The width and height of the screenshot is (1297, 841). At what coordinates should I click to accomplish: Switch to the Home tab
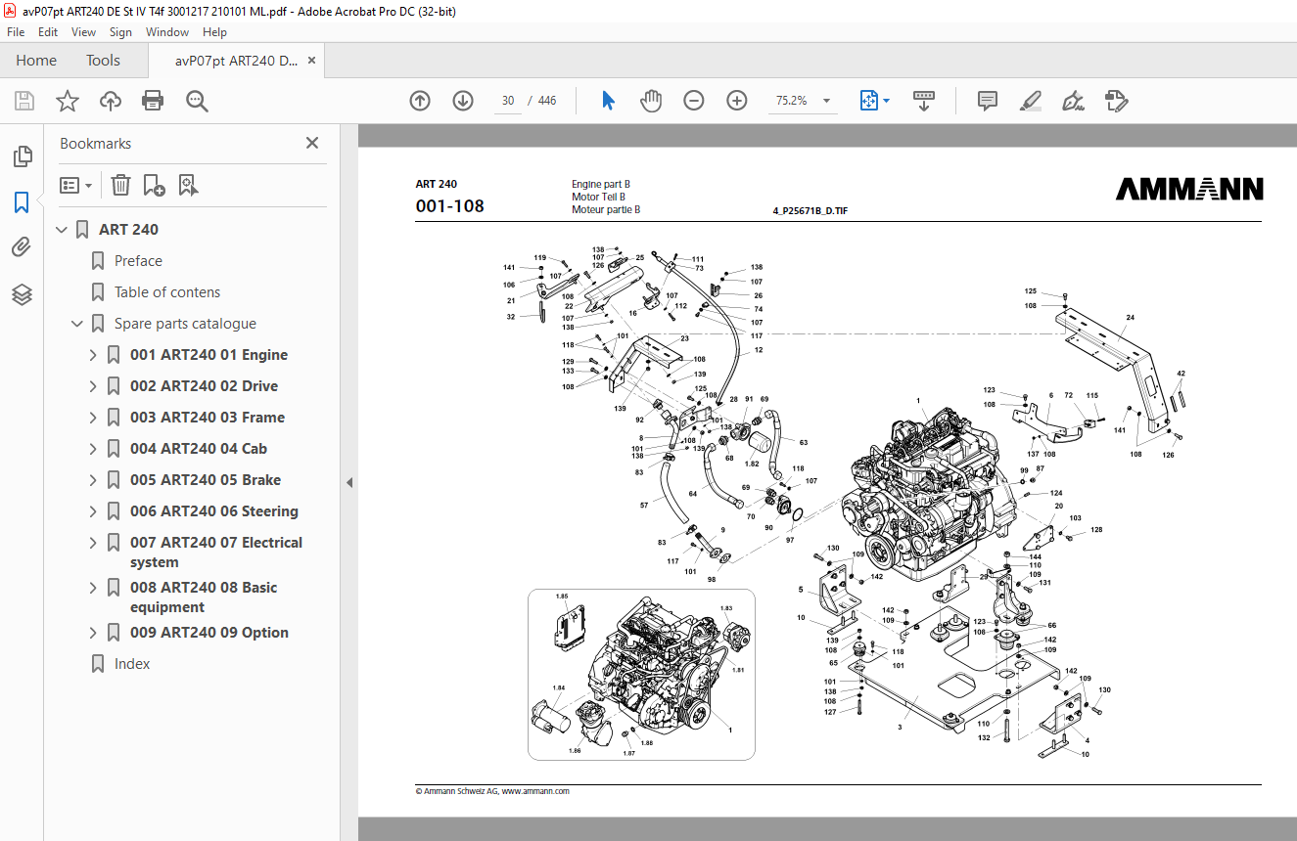[36, 61]
